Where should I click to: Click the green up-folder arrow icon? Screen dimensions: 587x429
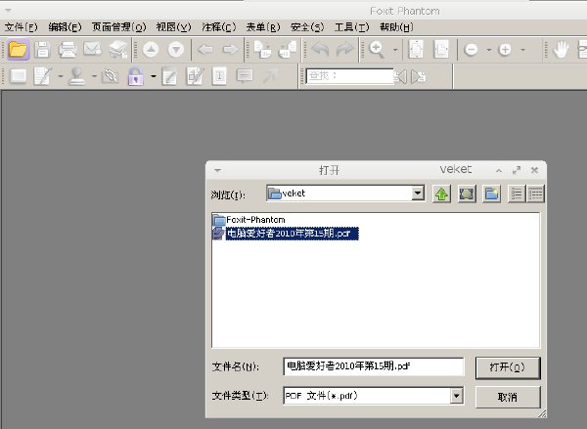(441, 193)
